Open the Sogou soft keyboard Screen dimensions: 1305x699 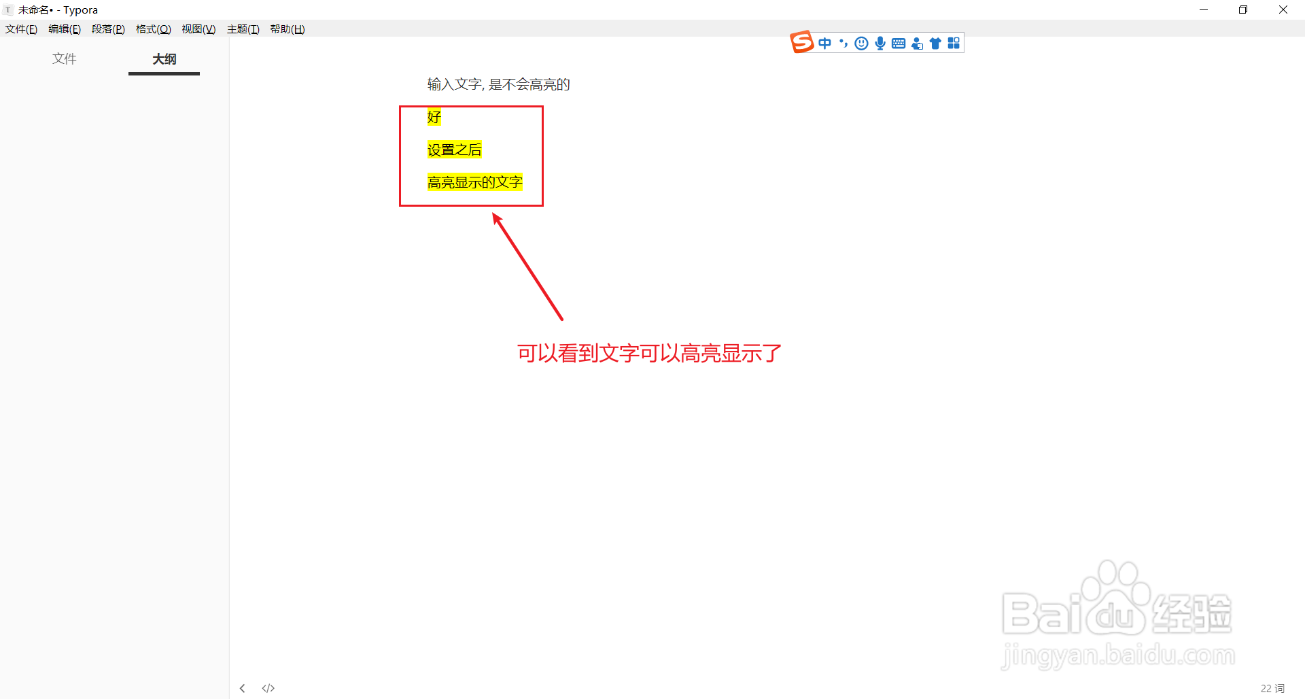tap(898, 43)
